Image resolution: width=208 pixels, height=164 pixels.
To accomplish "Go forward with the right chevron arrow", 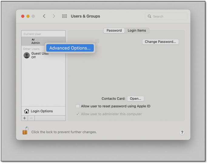I will 54,16.
